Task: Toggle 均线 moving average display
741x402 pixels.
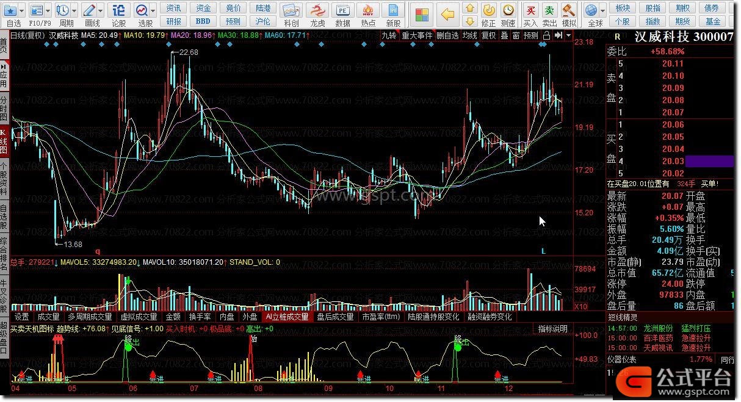Action: [469, 35]
